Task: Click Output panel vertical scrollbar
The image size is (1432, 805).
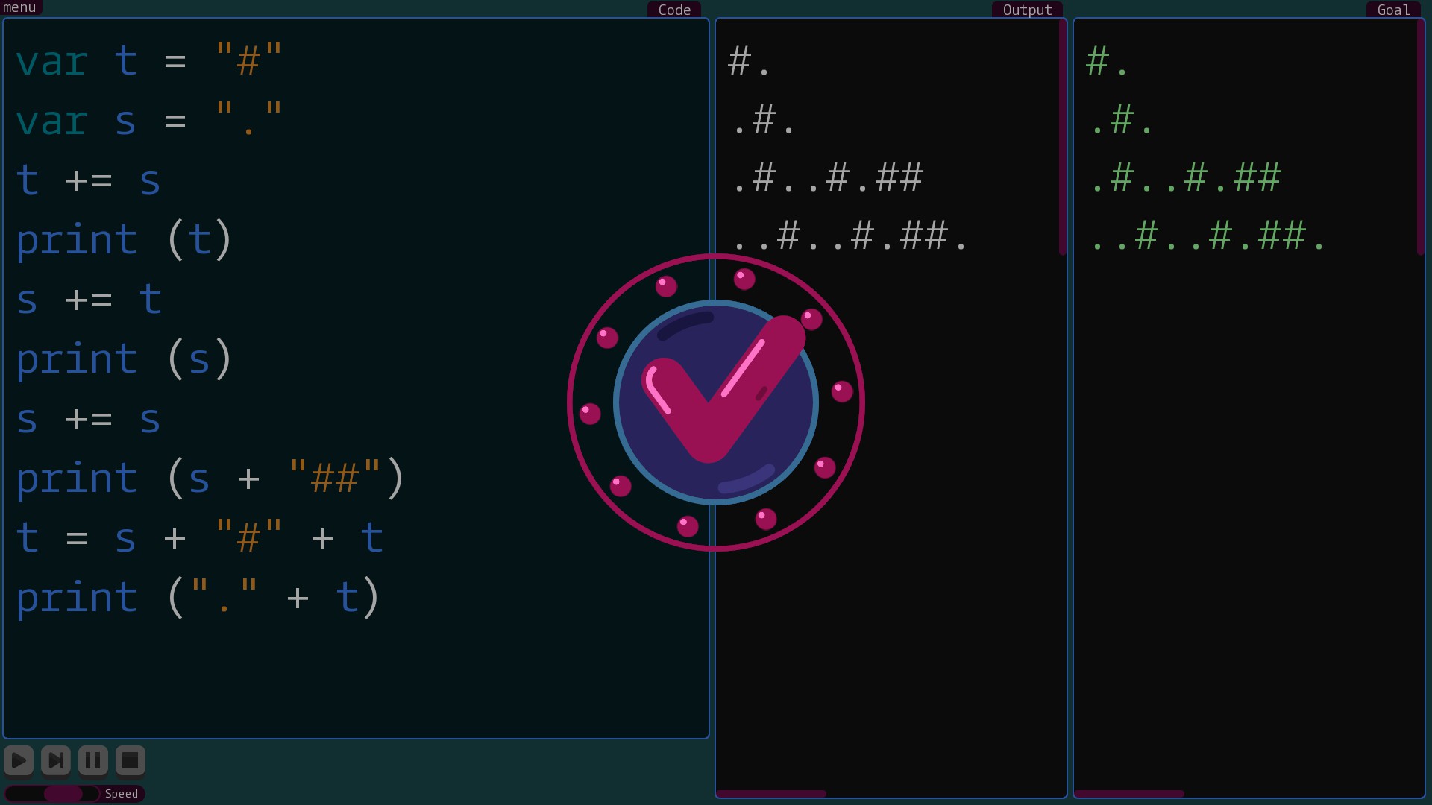Action: click(1063, 138)
